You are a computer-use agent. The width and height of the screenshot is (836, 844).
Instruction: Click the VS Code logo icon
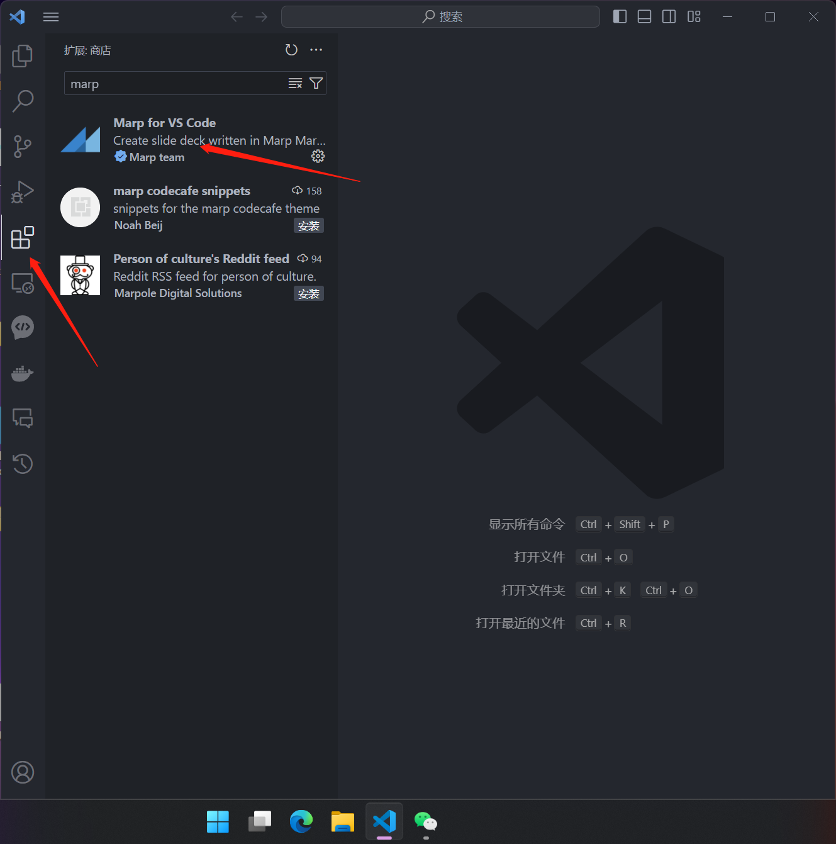click(x=18, y=17)
